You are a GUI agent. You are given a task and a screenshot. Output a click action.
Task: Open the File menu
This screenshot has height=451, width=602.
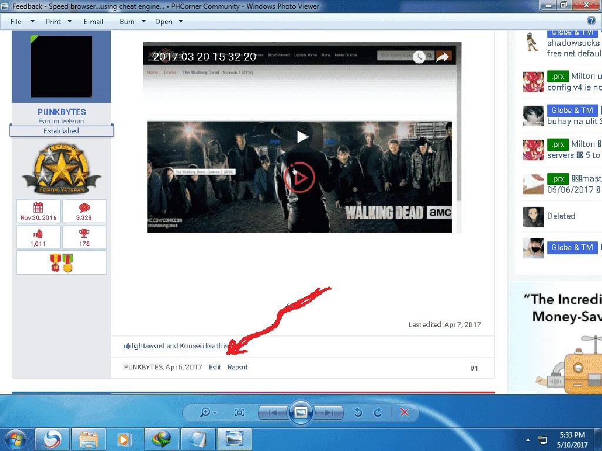[x=16, y=22]
